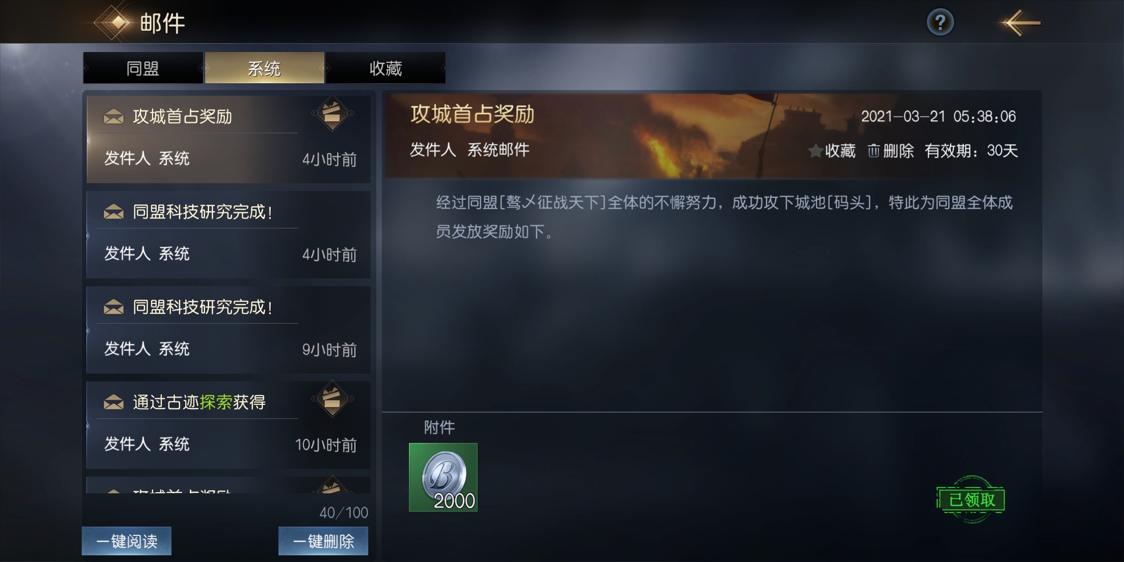Click the trash can delete icon
The width and height of the screenshot is (1124, 562).
click(x=874, y=151)
